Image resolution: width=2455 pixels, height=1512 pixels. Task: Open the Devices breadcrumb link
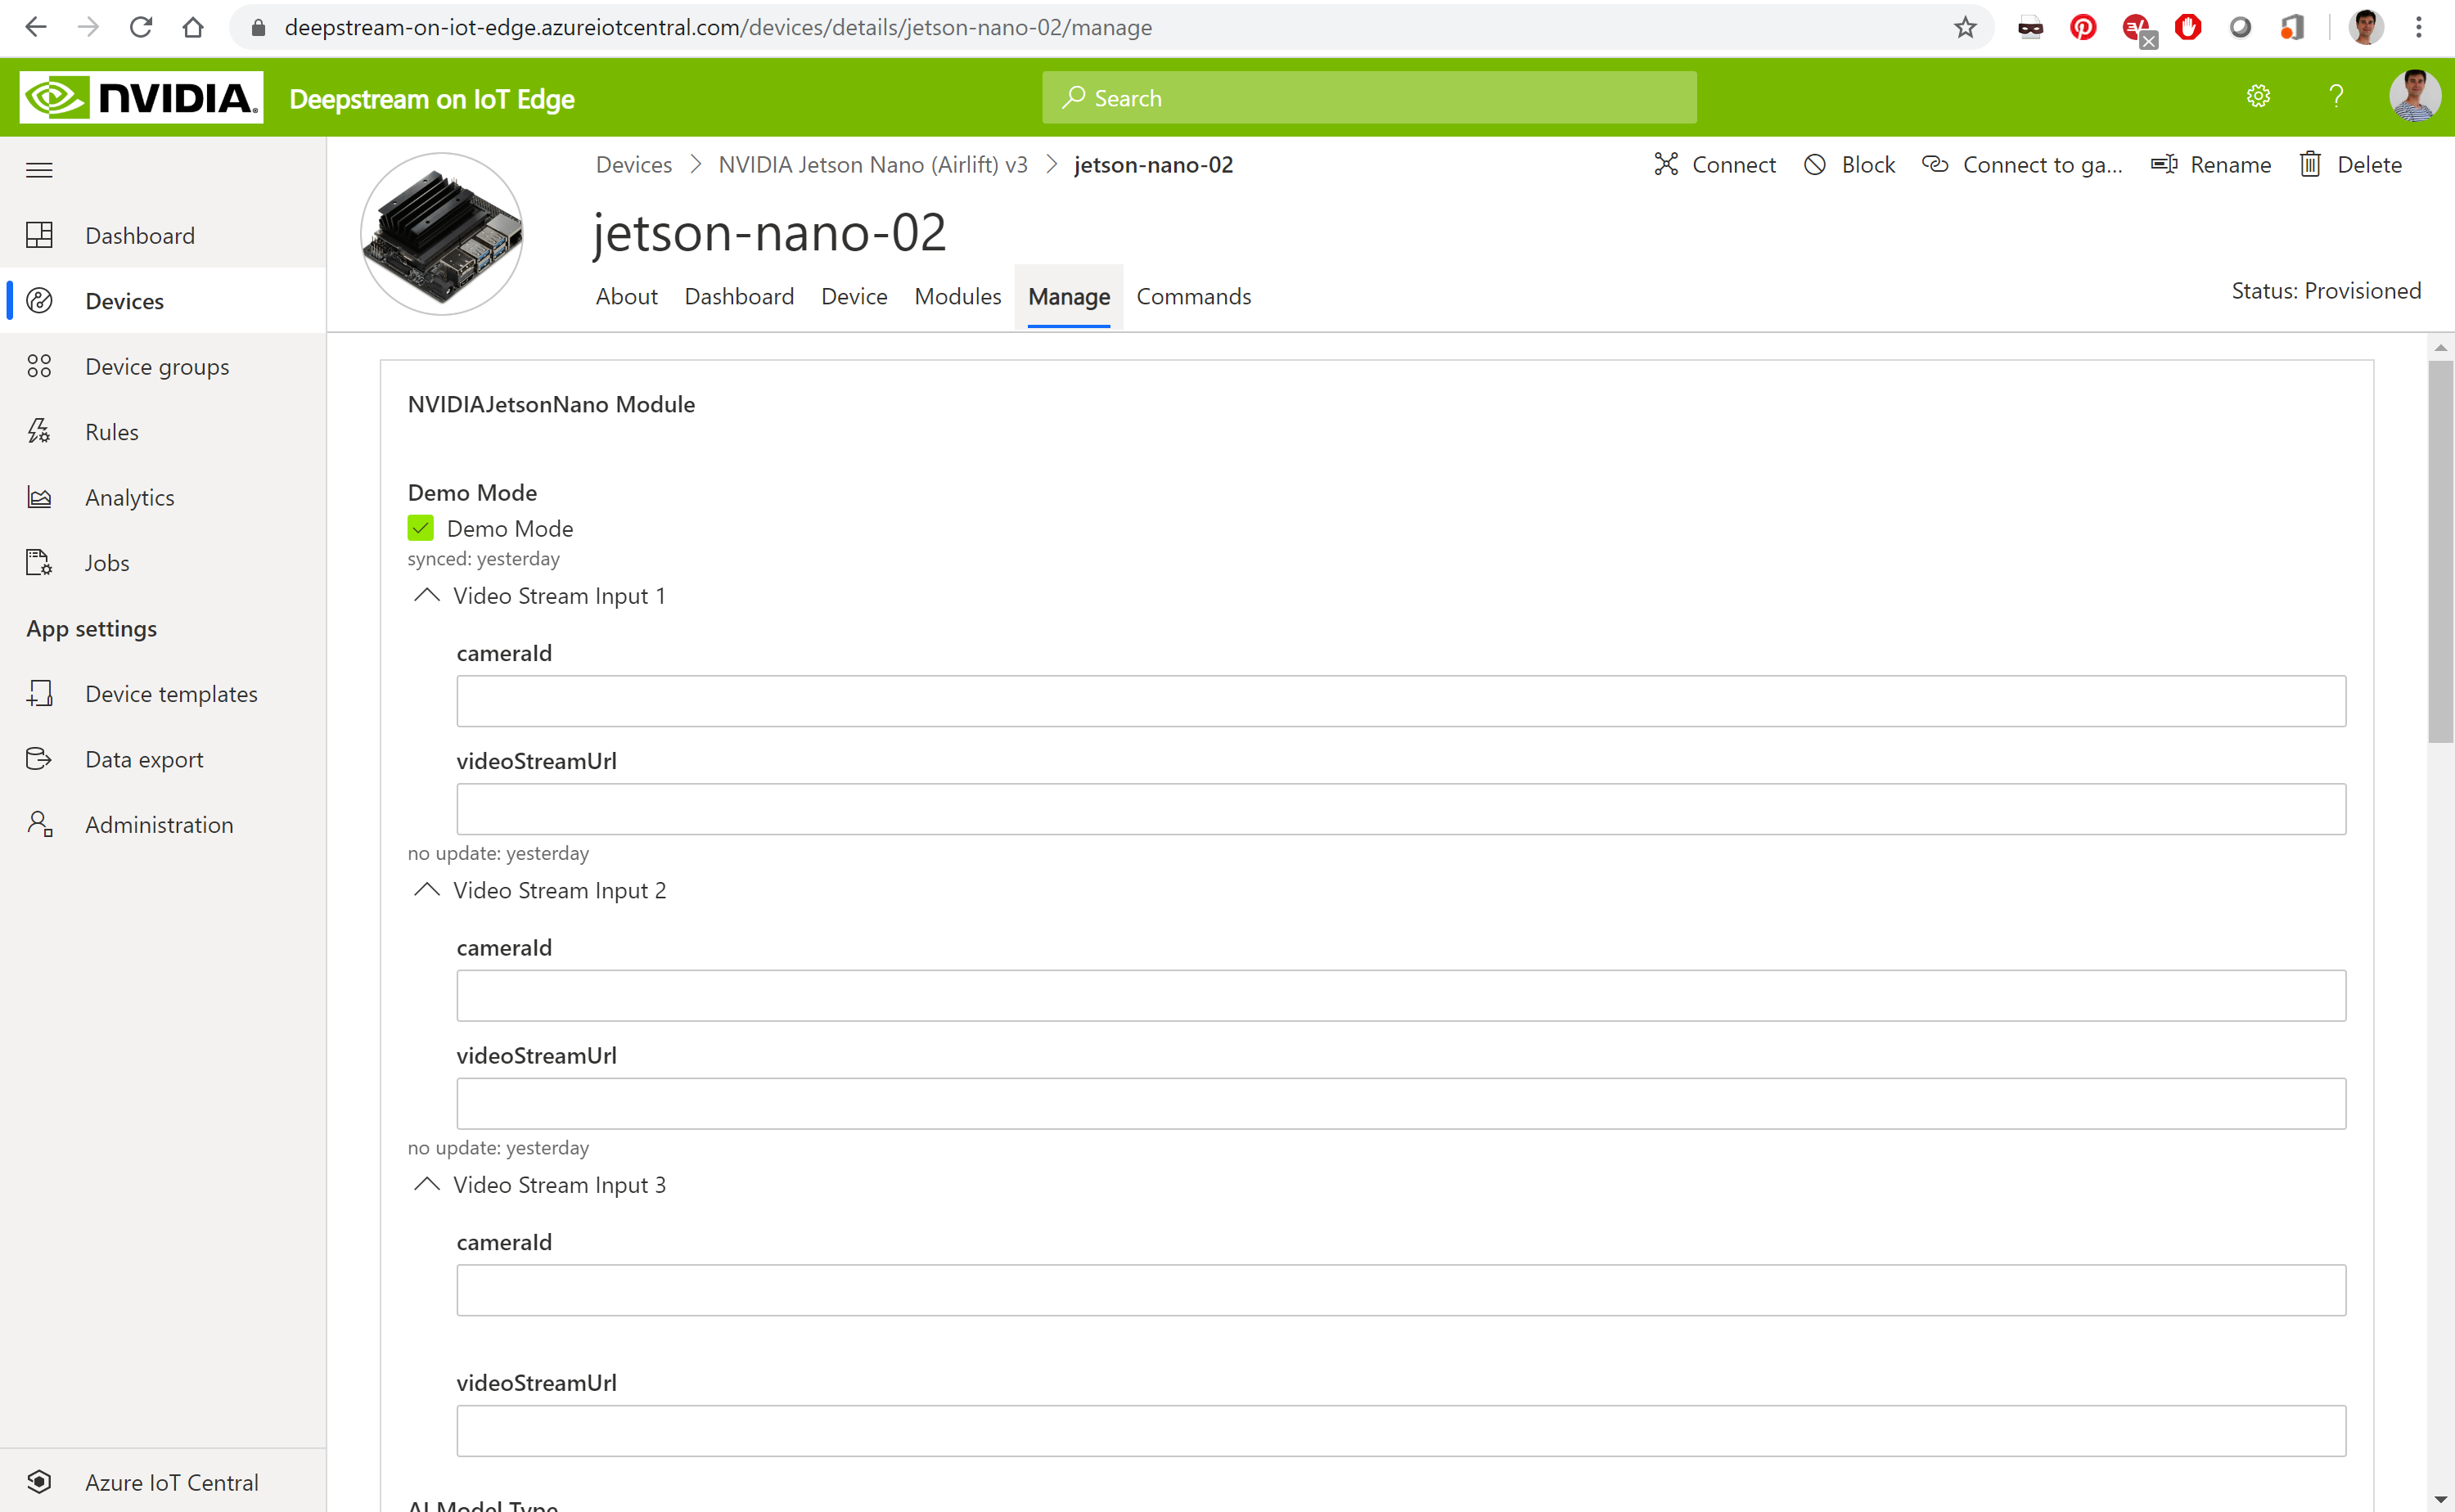(633, 165)
